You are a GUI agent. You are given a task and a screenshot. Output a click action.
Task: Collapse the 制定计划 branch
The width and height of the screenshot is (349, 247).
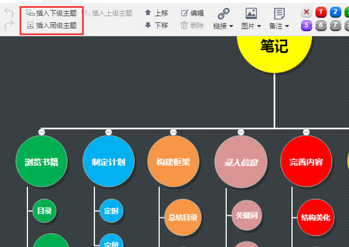(109, 132)
